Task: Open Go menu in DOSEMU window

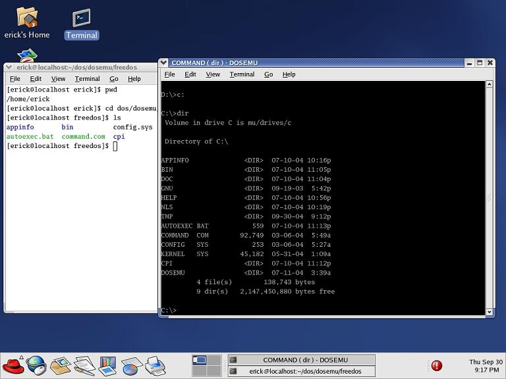Action: click(269, 74)
